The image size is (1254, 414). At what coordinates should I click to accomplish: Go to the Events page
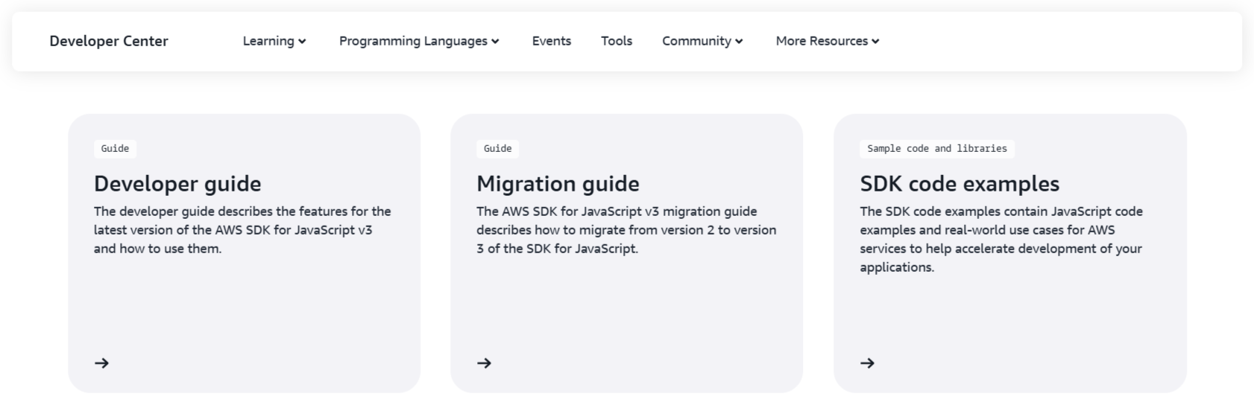point(551,41)
